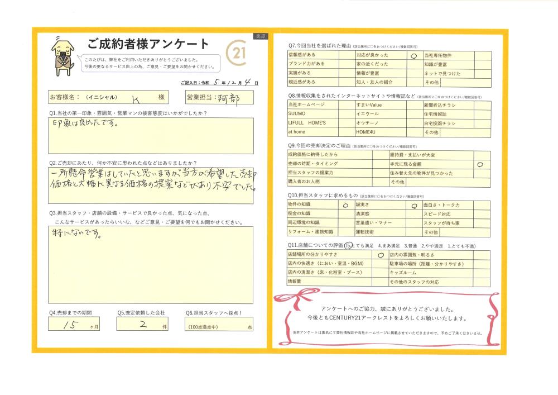
Task: Toggle the 手元に残る金額 checkbox cell
Action: pyautogui.click(x=481, y=164)
